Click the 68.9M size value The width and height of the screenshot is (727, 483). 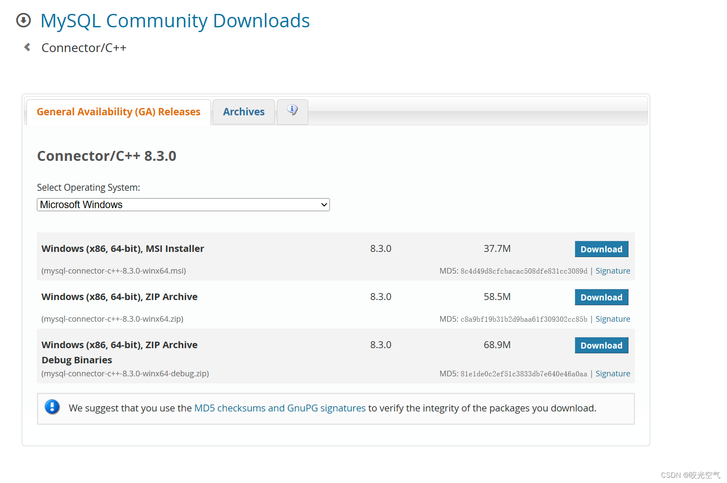click(497, 345)
